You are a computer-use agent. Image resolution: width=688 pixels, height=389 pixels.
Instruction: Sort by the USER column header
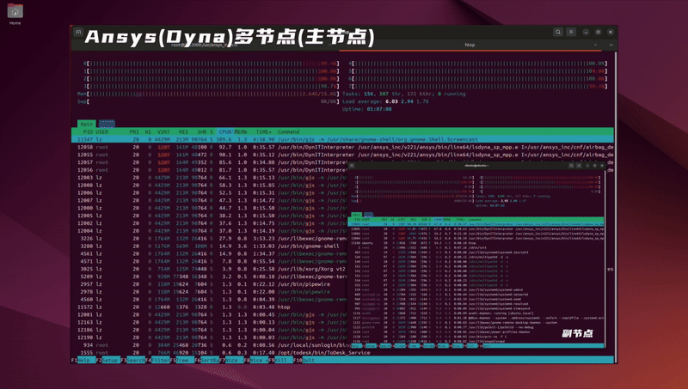tap(101, 132)
